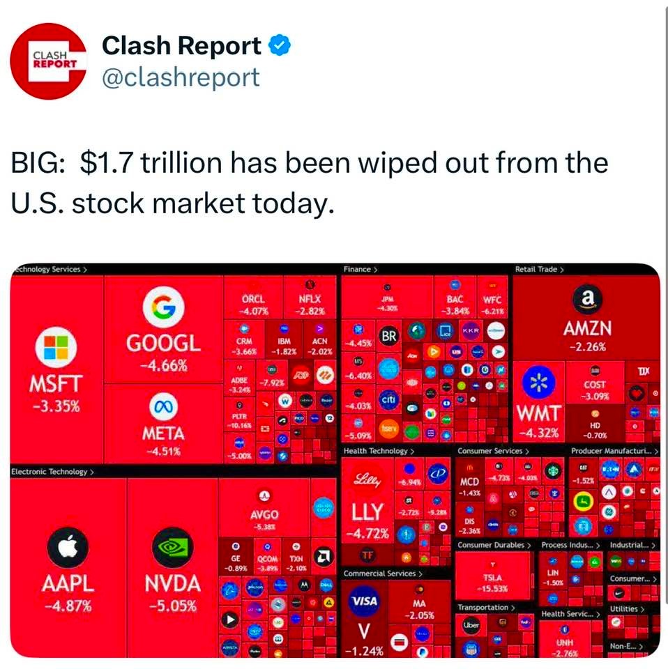The image size is (668, 669).
Task: Click the Meta logo icon
Action: (x=163, y=406)
